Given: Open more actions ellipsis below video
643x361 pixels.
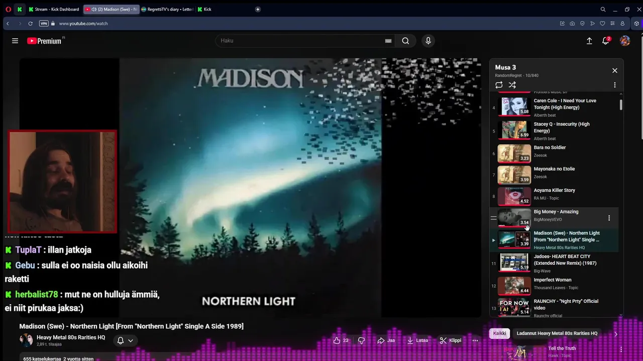Looking at the screenshot, I should 475,340.
